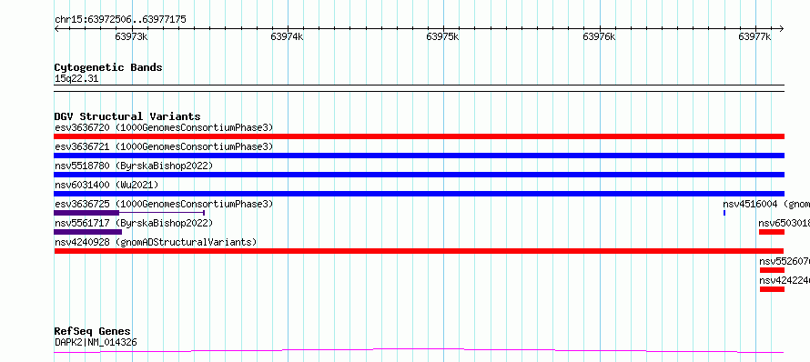Open the blue nsv5518780 variant bar
Image resolution: width=810 pixels, height=362 pixels.
pyautogui.click(x=419, y=175)
